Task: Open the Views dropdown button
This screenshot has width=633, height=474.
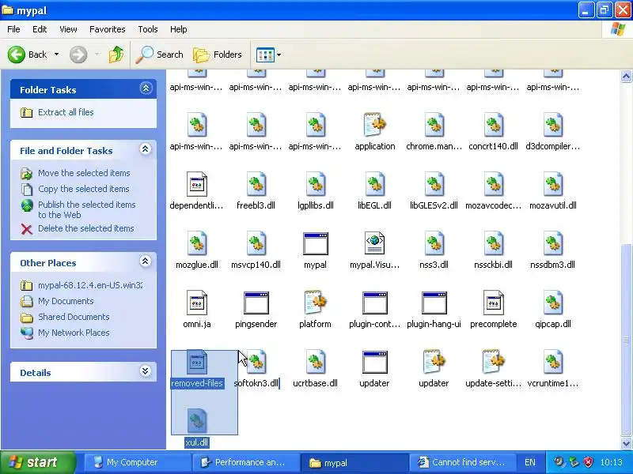Action: 268,55
